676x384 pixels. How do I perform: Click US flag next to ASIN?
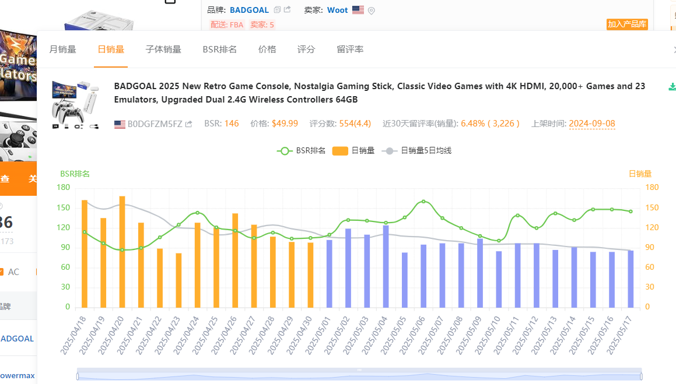120,124
